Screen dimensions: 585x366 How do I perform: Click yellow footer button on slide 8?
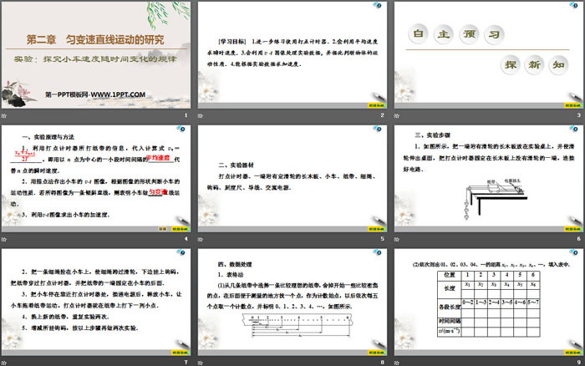376,353
